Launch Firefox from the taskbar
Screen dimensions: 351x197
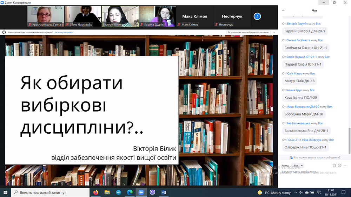(96, 192)
